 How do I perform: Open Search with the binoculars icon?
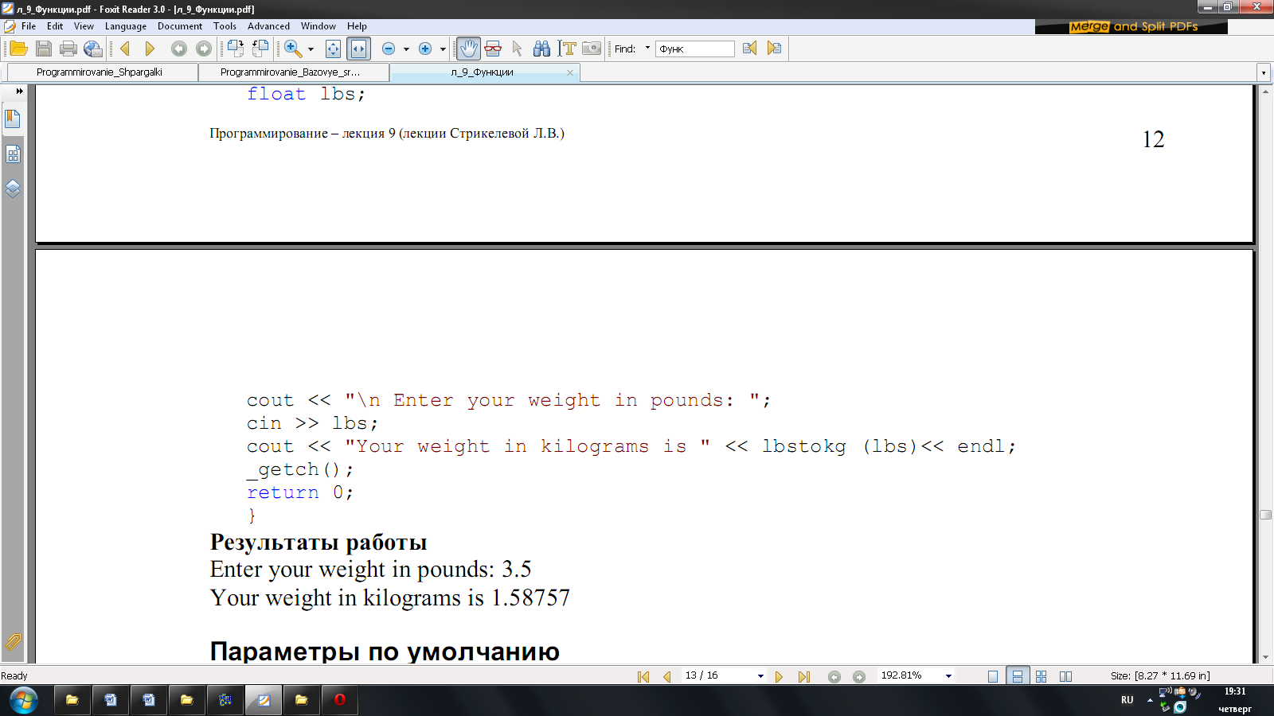(x=541, y=49)
